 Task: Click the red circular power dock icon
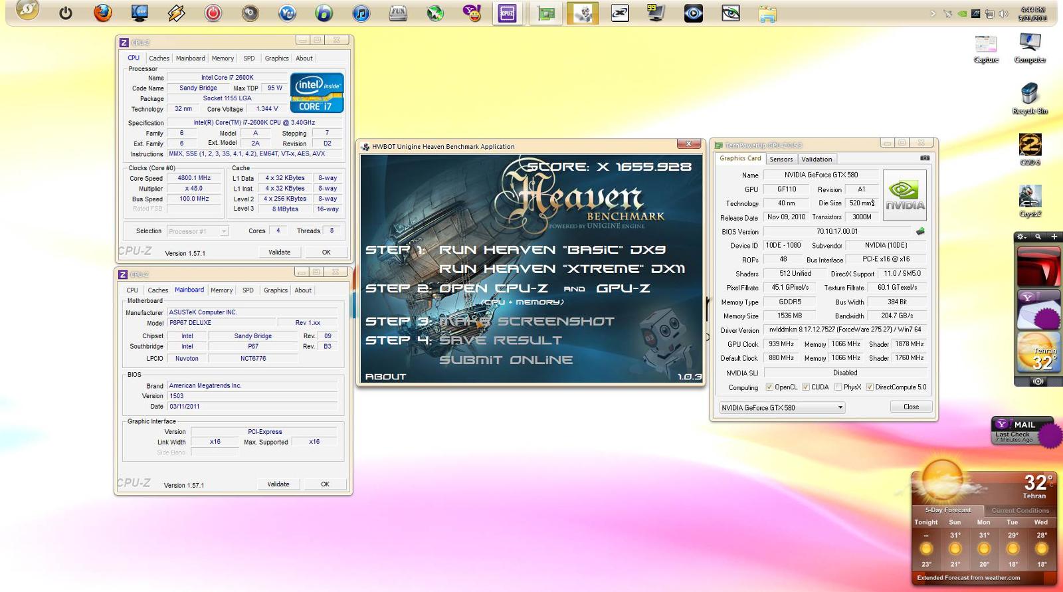(213, 13)
